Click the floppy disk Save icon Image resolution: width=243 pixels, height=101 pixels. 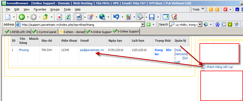(x=152, y=17)
